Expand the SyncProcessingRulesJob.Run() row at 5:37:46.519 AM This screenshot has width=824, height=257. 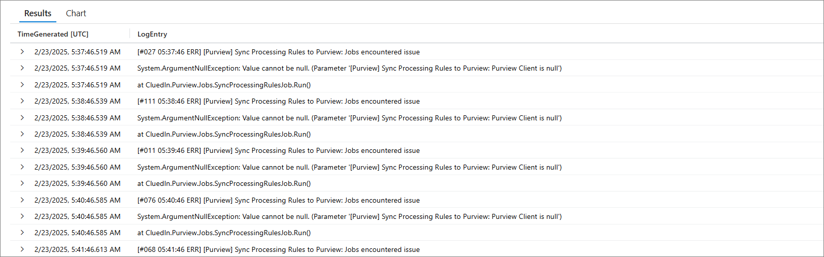[22, 85]
